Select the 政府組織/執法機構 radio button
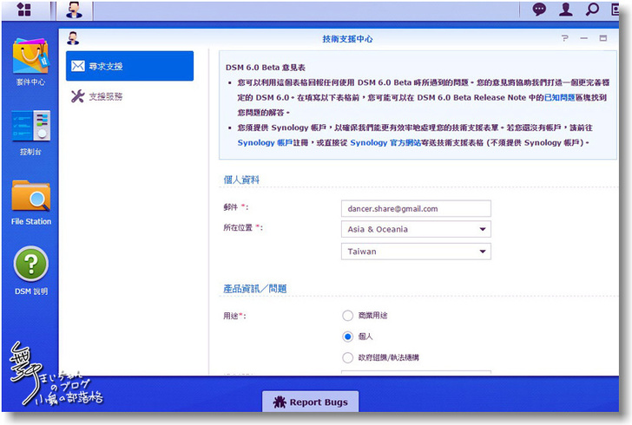 click(x=347, y=357)
